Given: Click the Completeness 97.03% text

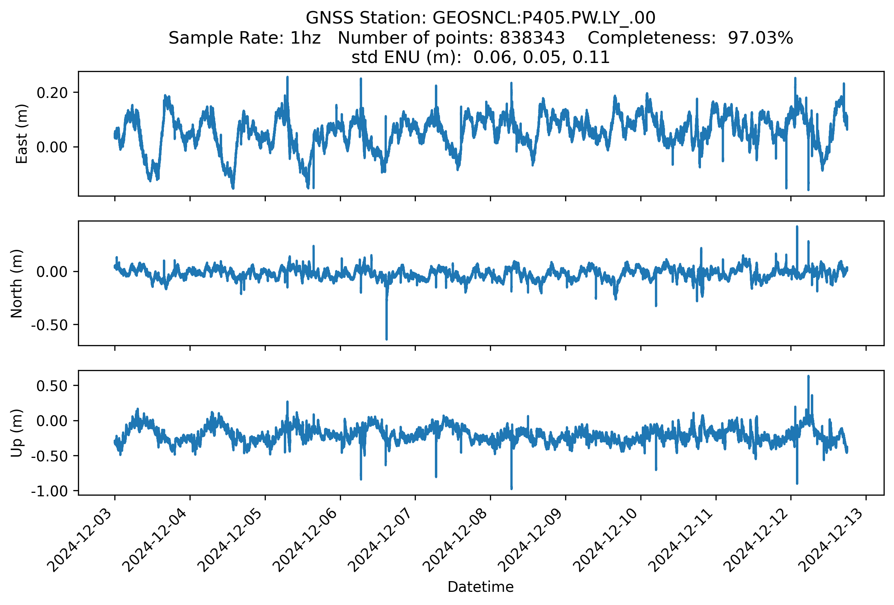Looking at the screenshot, I should click(690, 38).
